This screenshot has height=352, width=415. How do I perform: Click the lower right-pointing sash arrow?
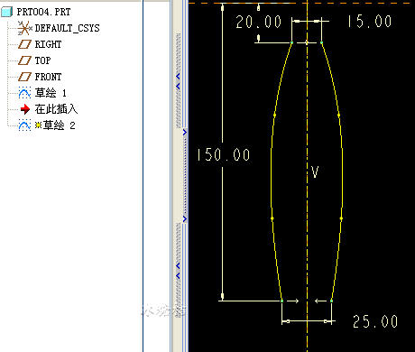(185, 218)
